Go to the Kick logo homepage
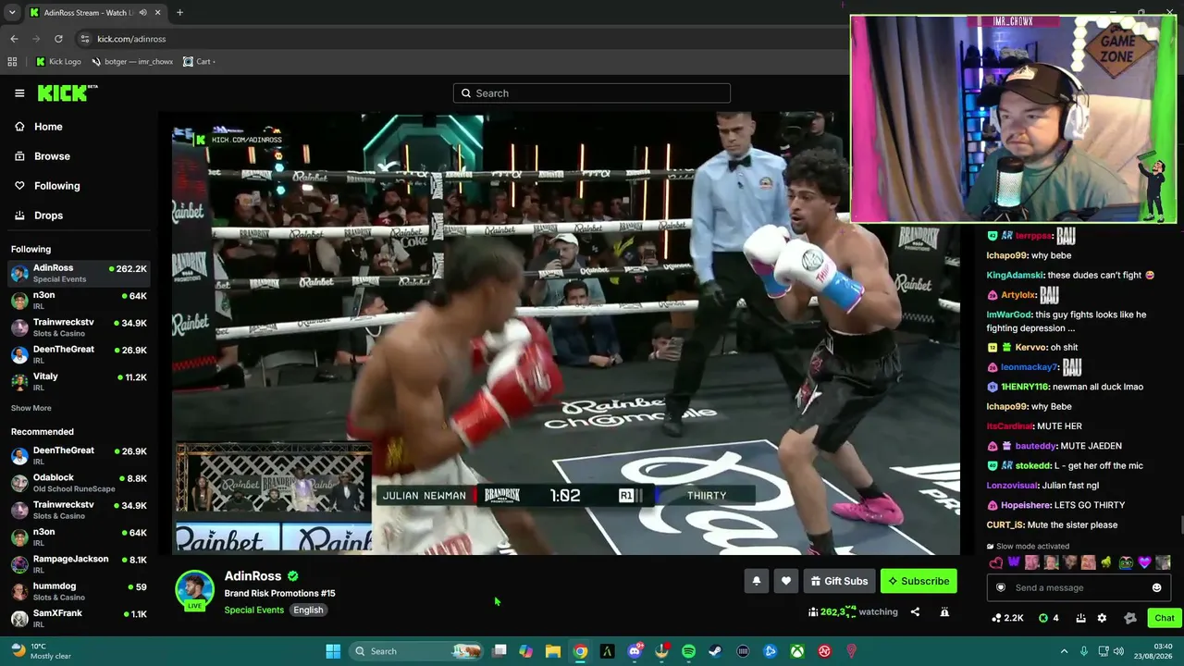 [x=67, y=92]
